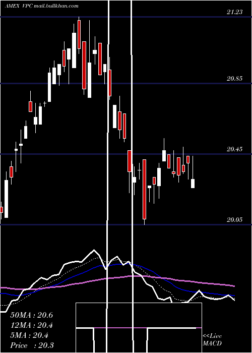Click the 12MA : 20.4 readout
Screen dimensions: 252x353
tap(31, 325)
